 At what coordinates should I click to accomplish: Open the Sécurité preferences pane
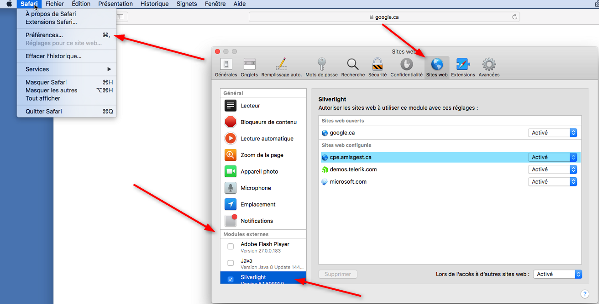point(377,68)
